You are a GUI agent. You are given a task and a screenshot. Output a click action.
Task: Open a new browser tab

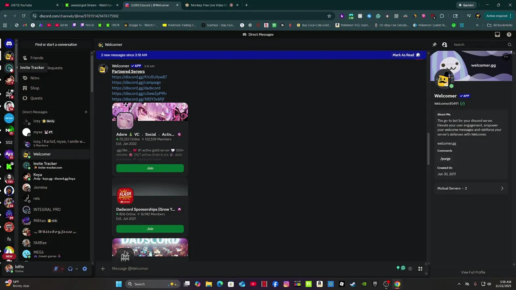pos(246,5)
